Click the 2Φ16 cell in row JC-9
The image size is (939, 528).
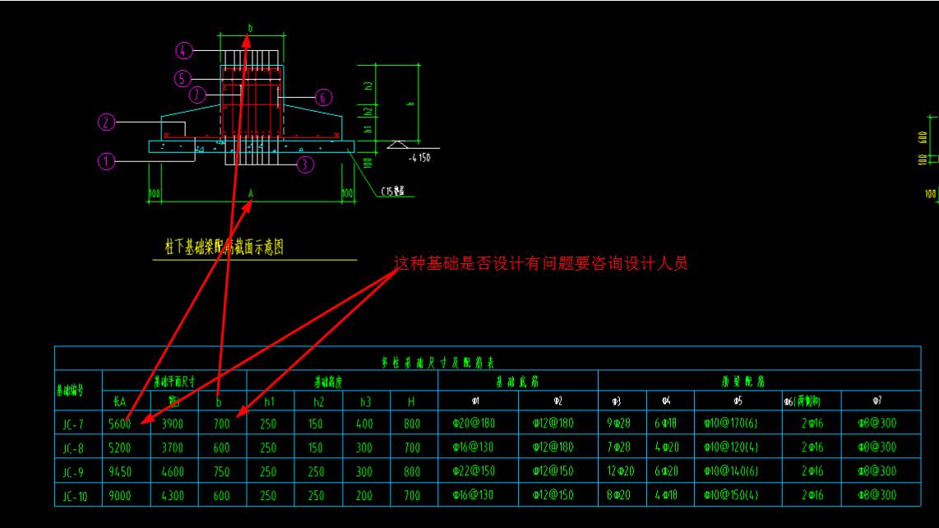[x=812, y=471]
